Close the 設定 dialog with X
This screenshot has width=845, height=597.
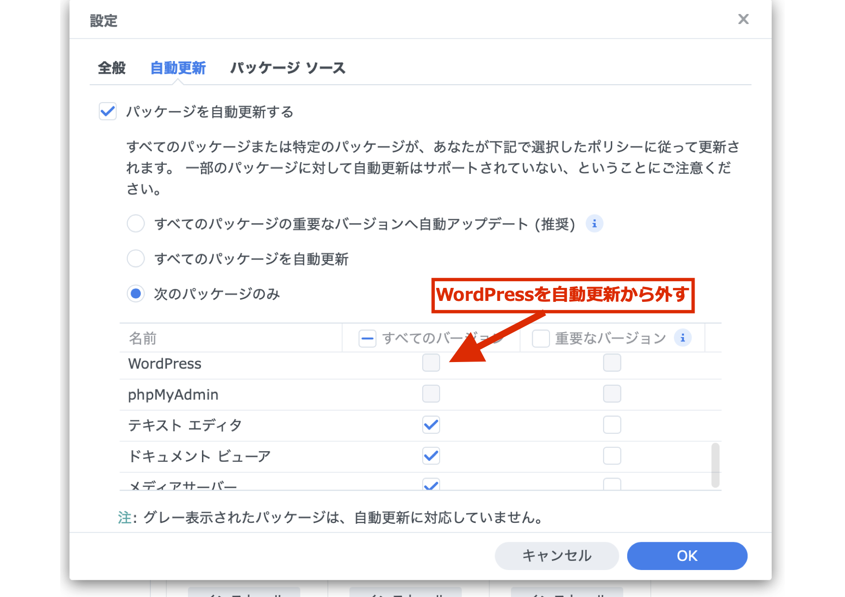743,19
